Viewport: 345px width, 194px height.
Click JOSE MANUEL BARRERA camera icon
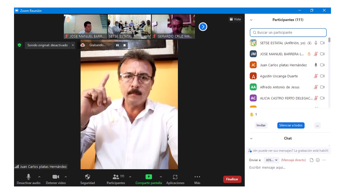(322, 54)
